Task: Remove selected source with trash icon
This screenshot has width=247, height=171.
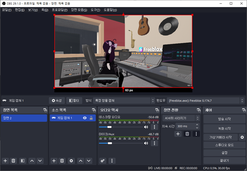Action: click(62, 161)
